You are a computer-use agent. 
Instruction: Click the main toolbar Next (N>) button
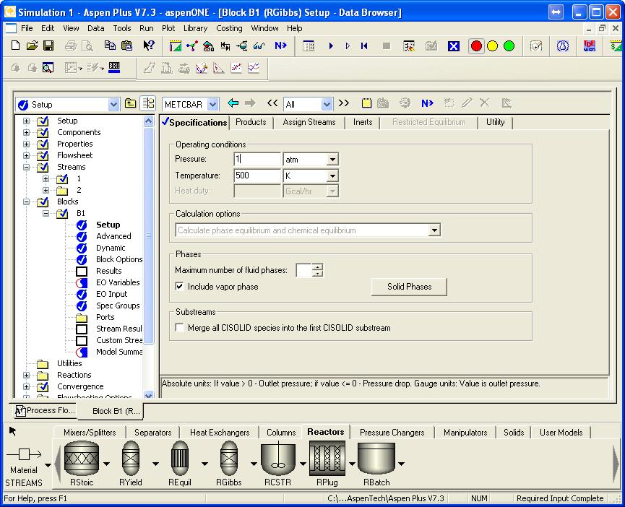tap(280, 45)
